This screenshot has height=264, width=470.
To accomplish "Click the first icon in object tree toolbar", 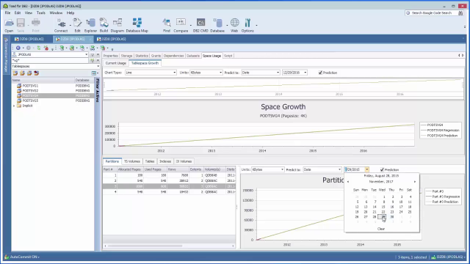I will [15, 73].
